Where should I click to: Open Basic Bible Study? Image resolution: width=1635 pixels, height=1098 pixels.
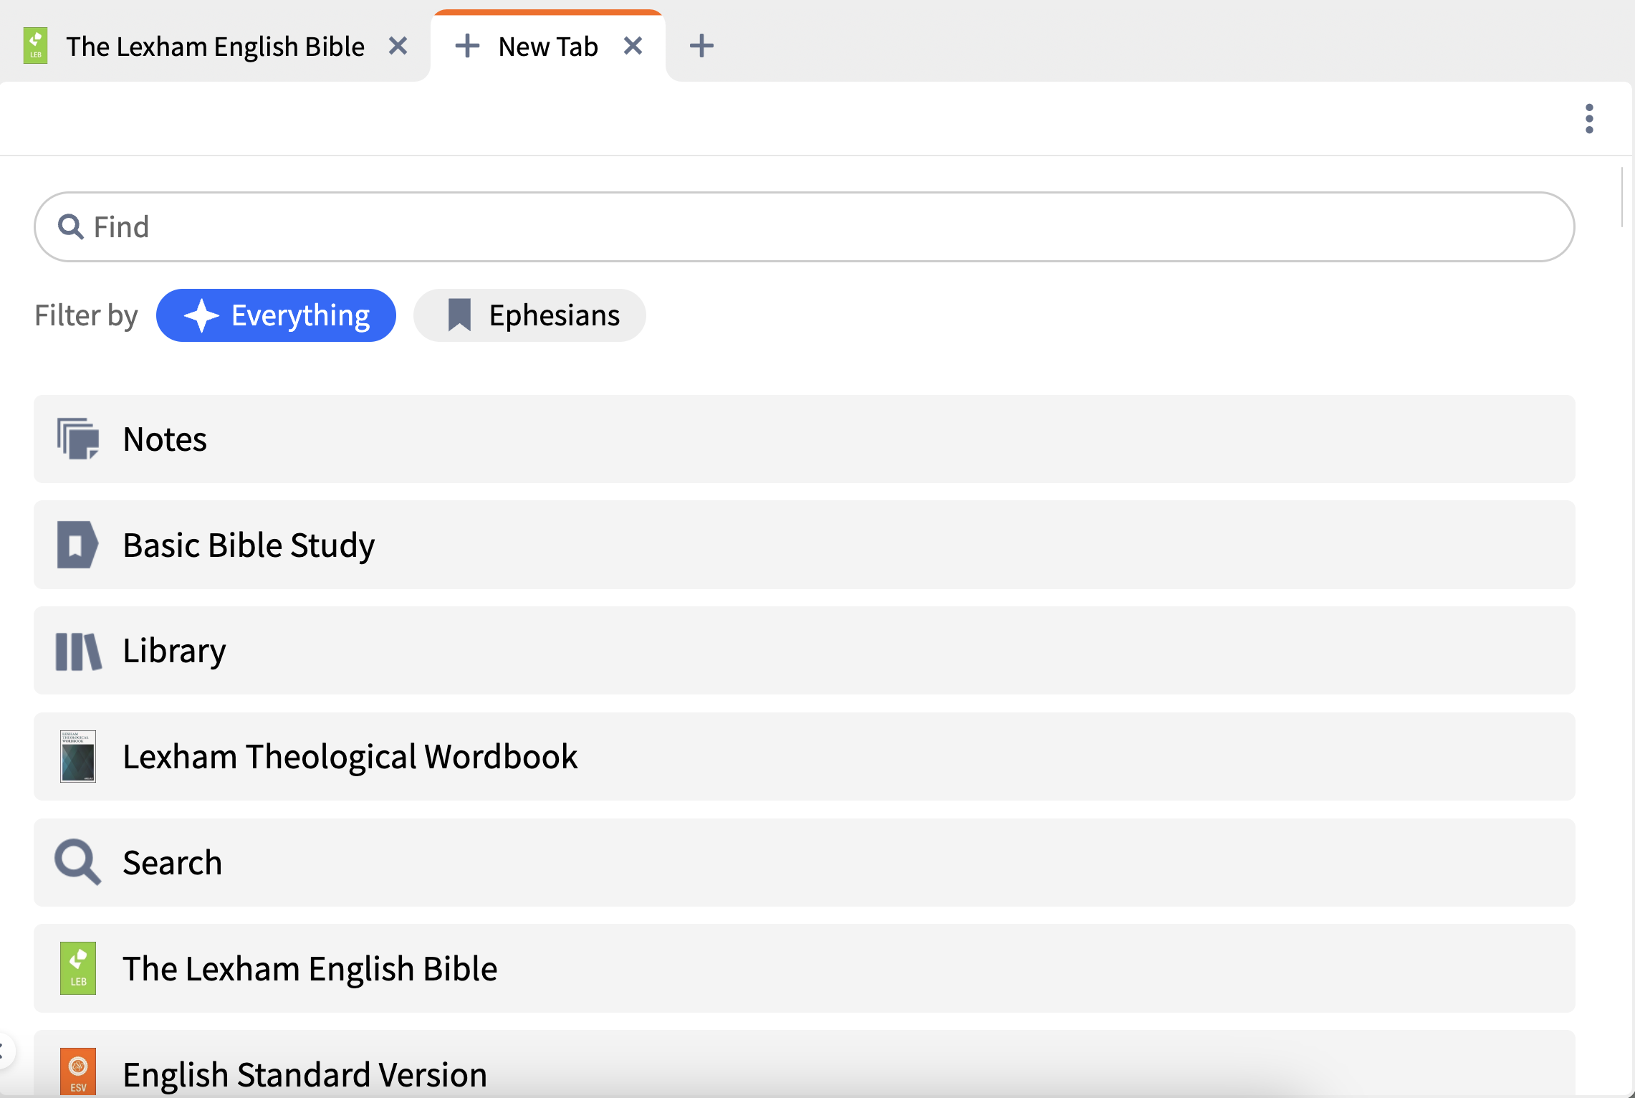pyautogui.click(x=804, y=545)
